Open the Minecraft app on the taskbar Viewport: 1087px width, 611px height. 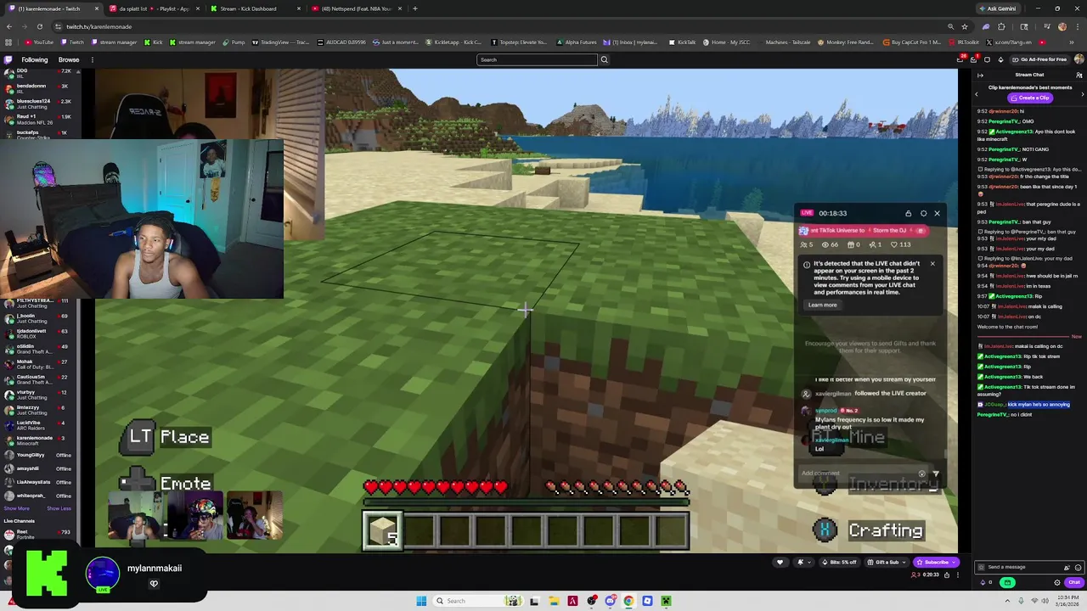[x=666, y=601]
